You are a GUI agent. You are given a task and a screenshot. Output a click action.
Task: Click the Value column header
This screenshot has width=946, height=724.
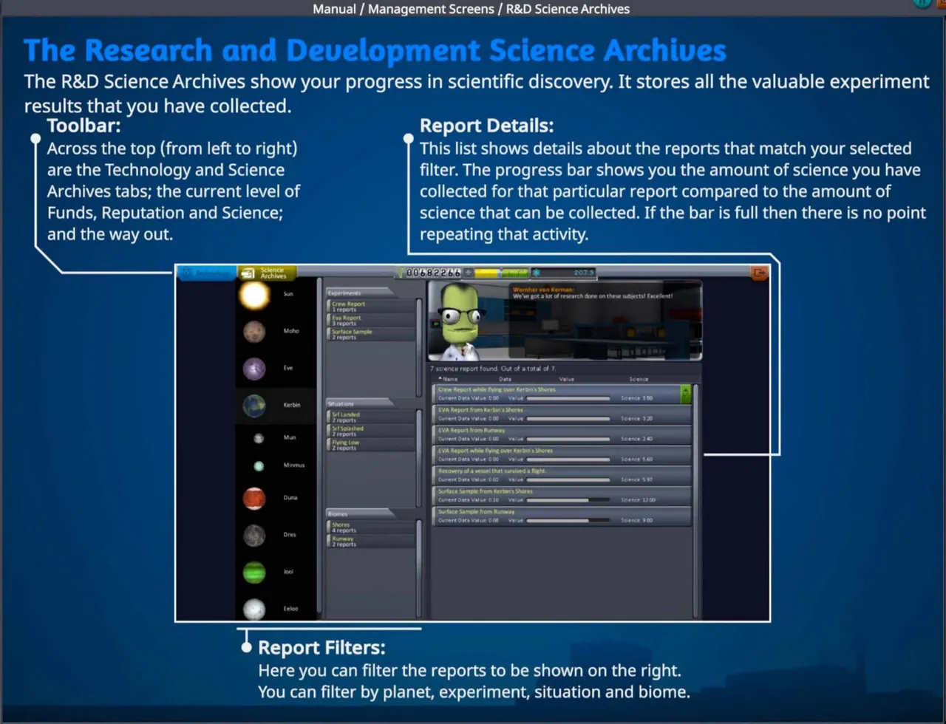(567, 379)
